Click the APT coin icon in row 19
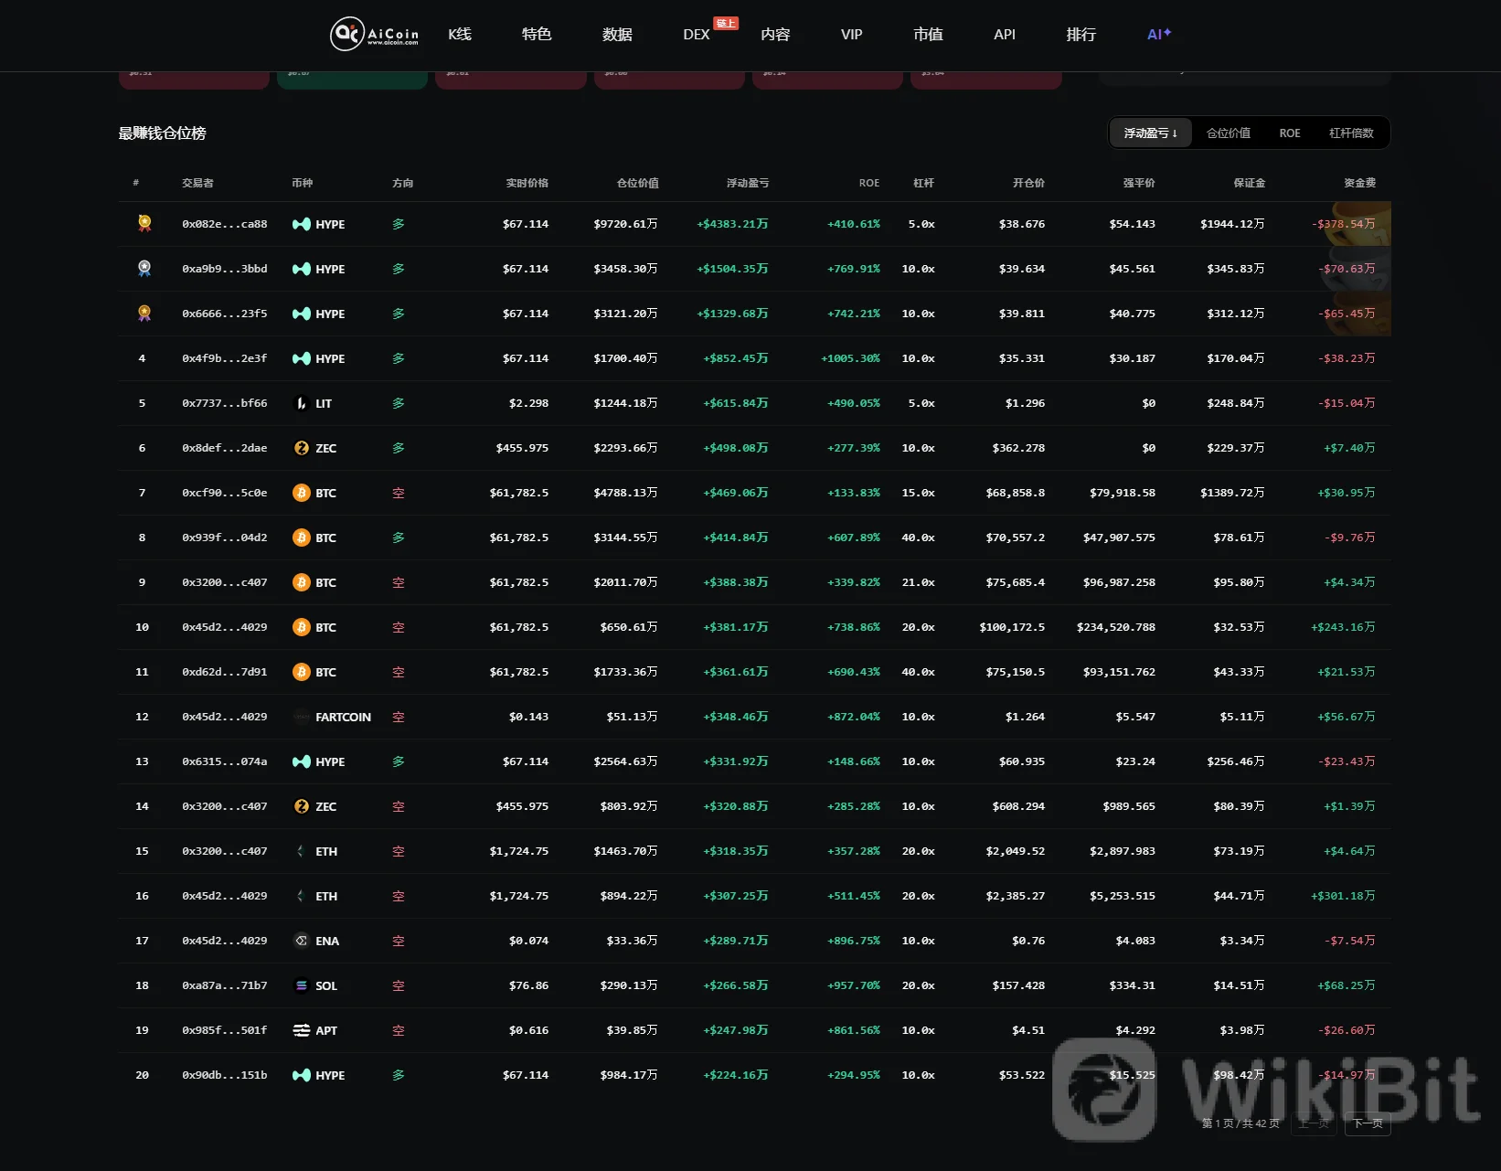1501x1171 pixels. pyautogui.click(x=302, y=1030)
